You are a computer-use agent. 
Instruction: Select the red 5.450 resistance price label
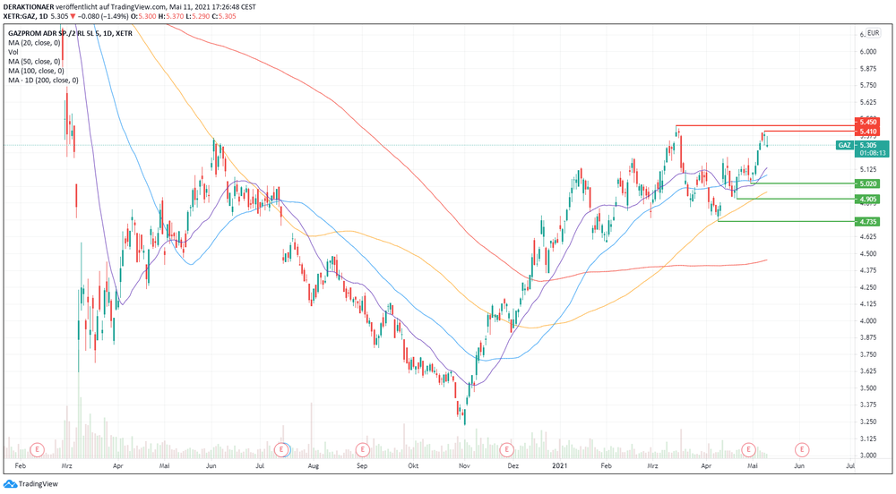tap(867, 122)
